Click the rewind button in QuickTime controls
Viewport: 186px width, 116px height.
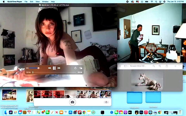[x=49, y=68]
